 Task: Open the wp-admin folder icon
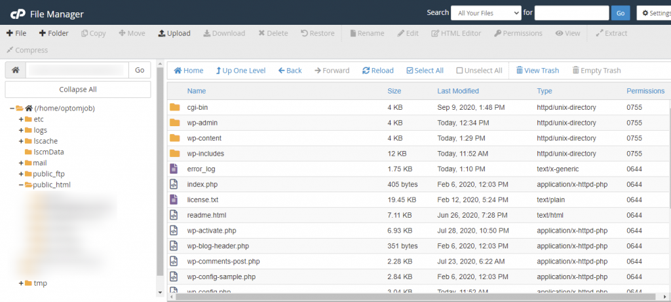pyautogui.click(x=174, y=123)
